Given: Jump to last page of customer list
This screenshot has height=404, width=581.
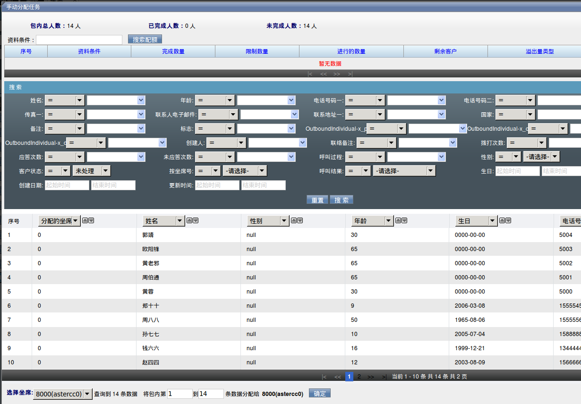Looking at the screenshot, I should click(x=384, y=377).
